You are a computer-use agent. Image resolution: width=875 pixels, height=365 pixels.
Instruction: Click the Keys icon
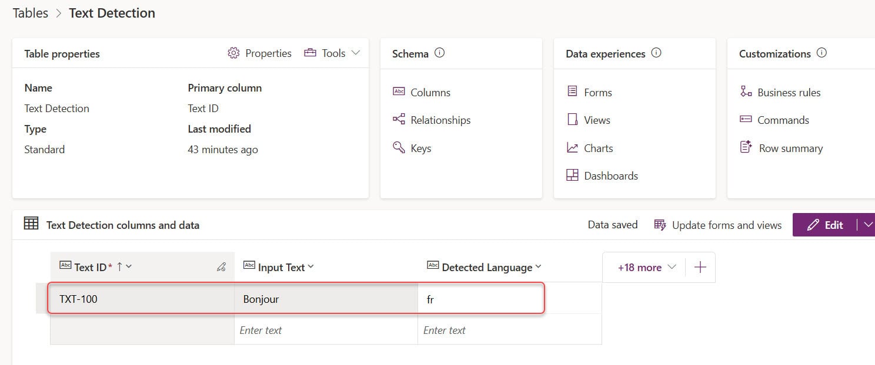pyautogui.click(x=399, y=147)
